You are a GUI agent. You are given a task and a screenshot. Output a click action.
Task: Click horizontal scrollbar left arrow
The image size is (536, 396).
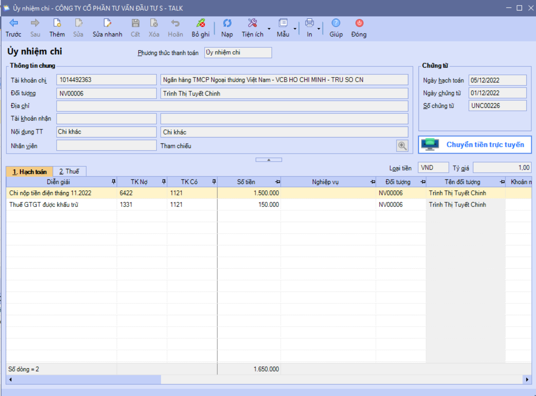pos(10,380)
